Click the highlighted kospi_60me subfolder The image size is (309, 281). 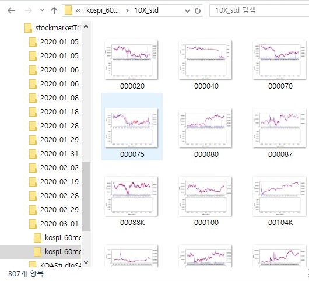(63, 252)
